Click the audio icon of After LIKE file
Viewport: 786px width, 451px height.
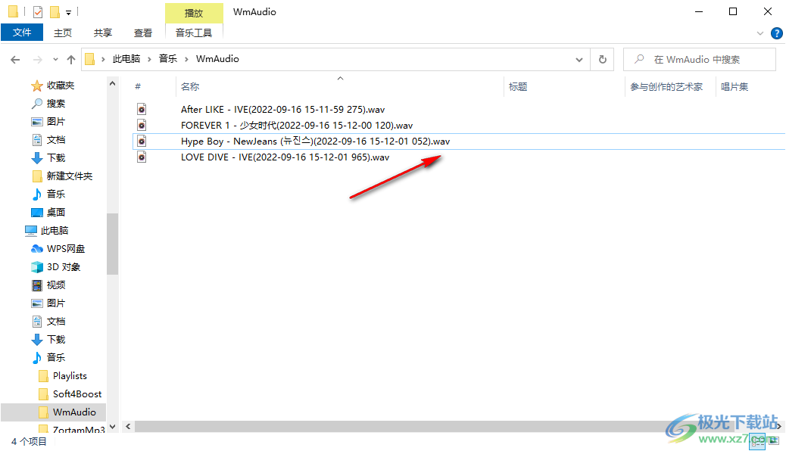pyautogui.click(x=142, y=109)
